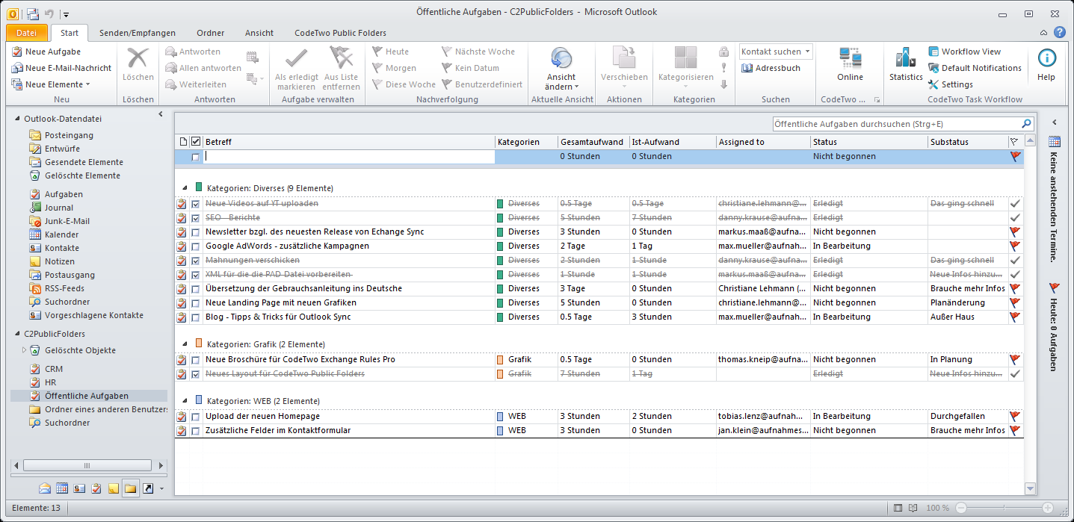Open CodeTwo Statistics
1074x522 pixels.
tap(906, 64)
